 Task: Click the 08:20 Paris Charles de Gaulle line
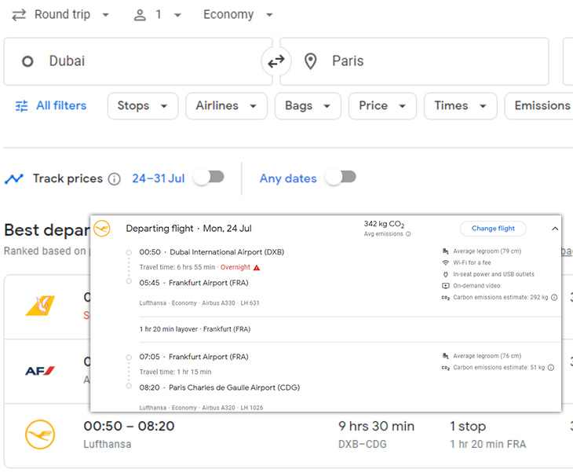point(219,387)
